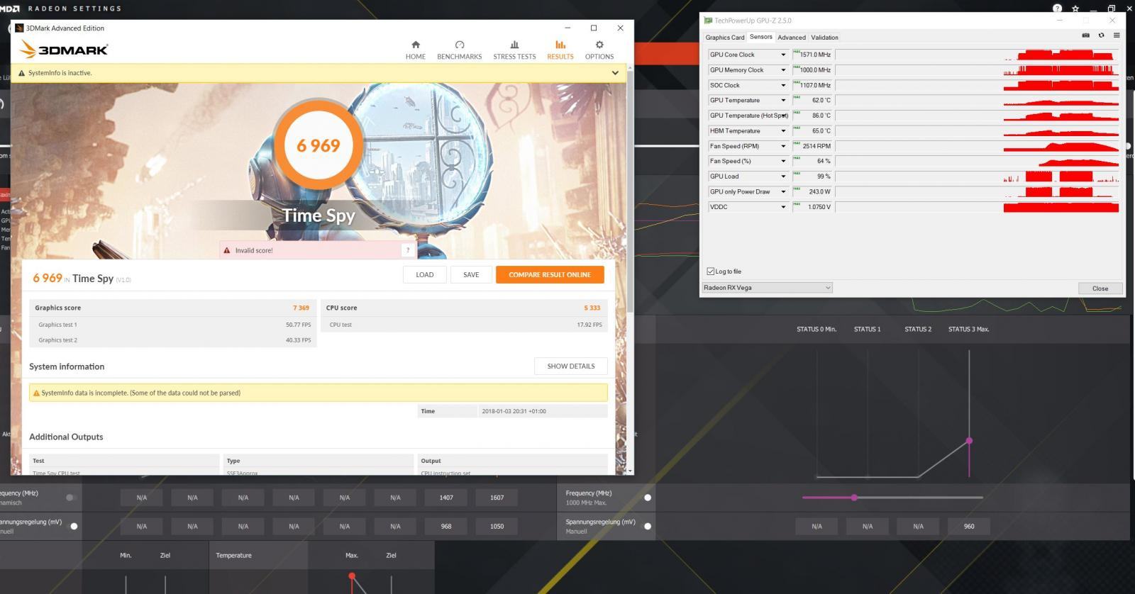Click the Graphics score value 7 369
The image size is (1135, 594).
pos(301,308)
